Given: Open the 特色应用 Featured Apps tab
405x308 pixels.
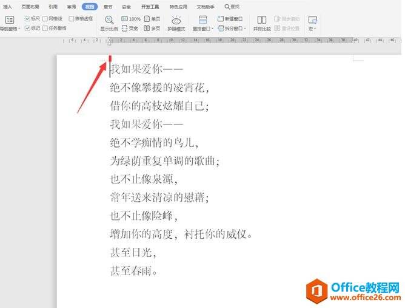Looking at the screenshot, I should click(x=178, y=7).
